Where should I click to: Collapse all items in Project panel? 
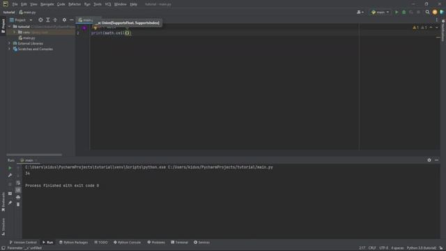[55, 20]
